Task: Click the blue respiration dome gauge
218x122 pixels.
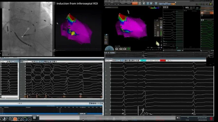Action: (x=109, y=48)
